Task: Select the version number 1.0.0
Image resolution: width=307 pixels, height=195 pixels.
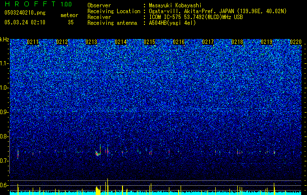Action: [x=66, y=4]
